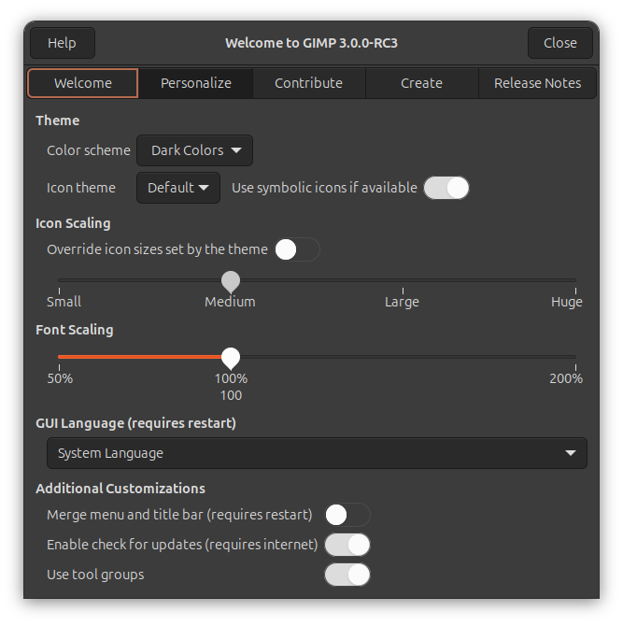Click the Huge label on icon scaling

coord(566,302)
